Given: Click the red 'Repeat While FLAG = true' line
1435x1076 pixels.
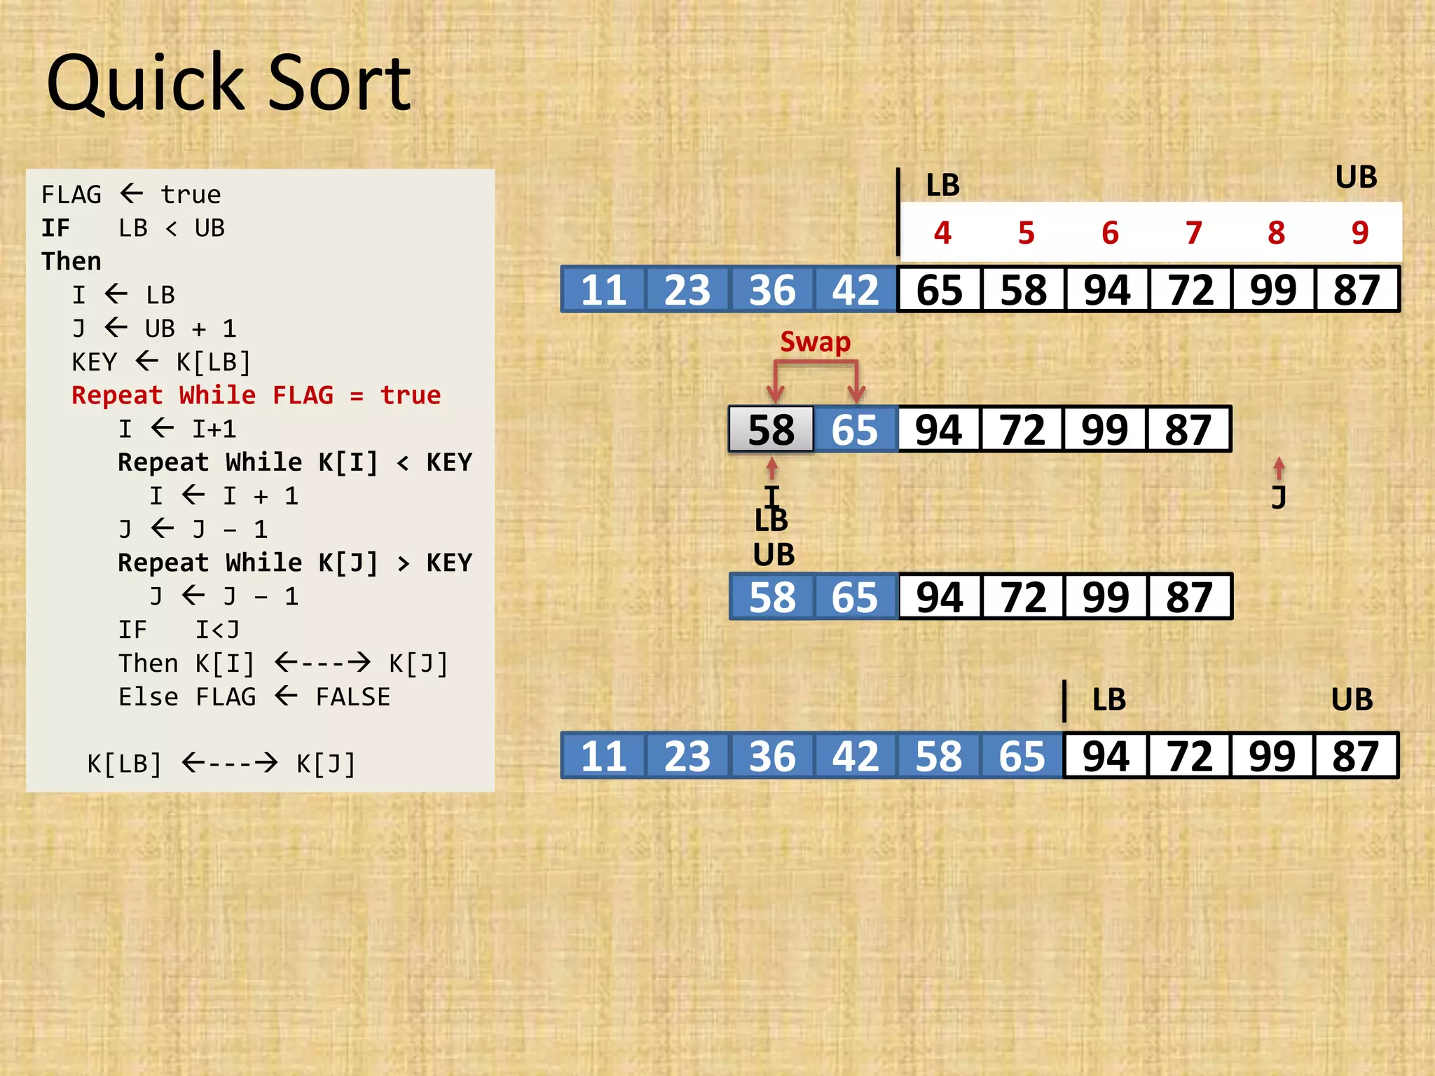Looking at the screenshot, I should tap(256, 396).
